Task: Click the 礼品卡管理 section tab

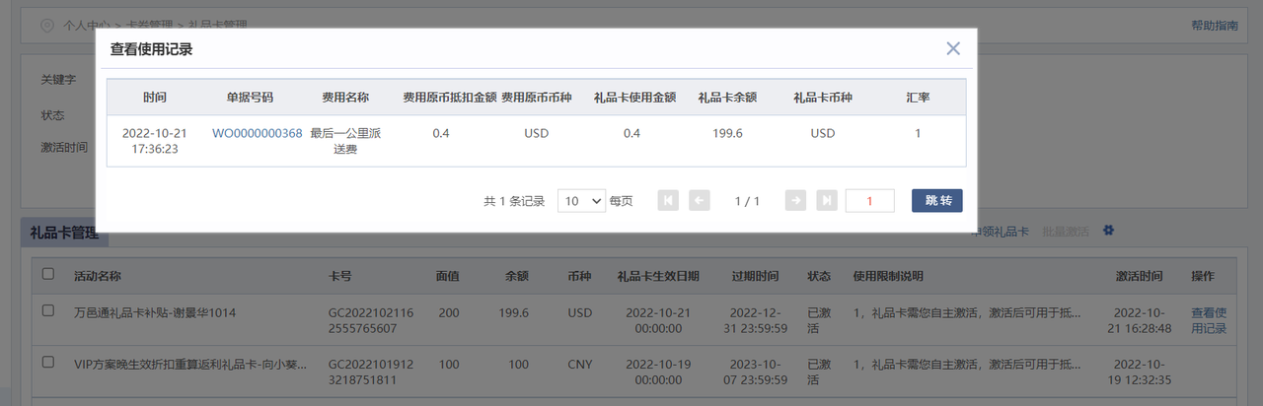Action: click(x=64, y=233)
